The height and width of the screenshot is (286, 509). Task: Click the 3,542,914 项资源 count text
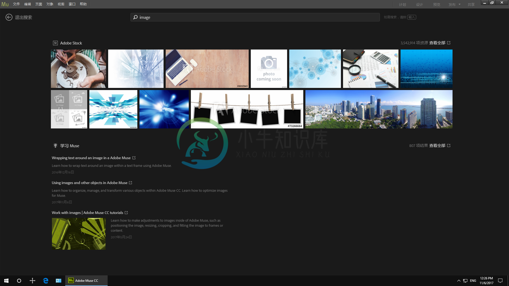414,43
